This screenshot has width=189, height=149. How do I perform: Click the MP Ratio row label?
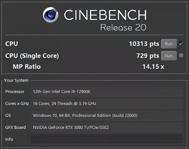(26, 66)
